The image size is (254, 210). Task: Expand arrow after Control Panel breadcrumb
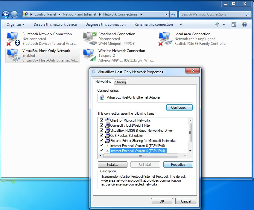point(60,14)
